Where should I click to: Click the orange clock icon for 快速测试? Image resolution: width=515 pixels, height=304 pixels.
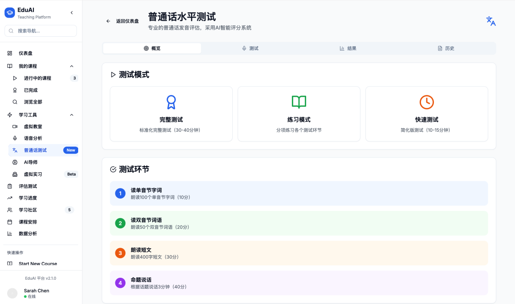pos(426,102)
